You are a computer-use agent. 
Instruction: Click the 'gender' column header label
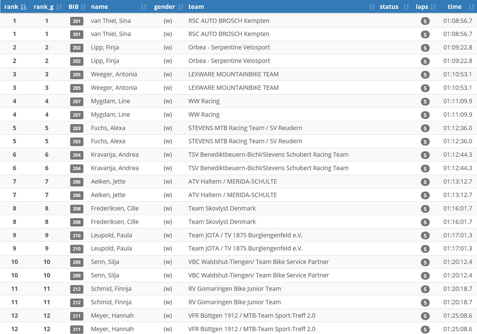point(164,7)
